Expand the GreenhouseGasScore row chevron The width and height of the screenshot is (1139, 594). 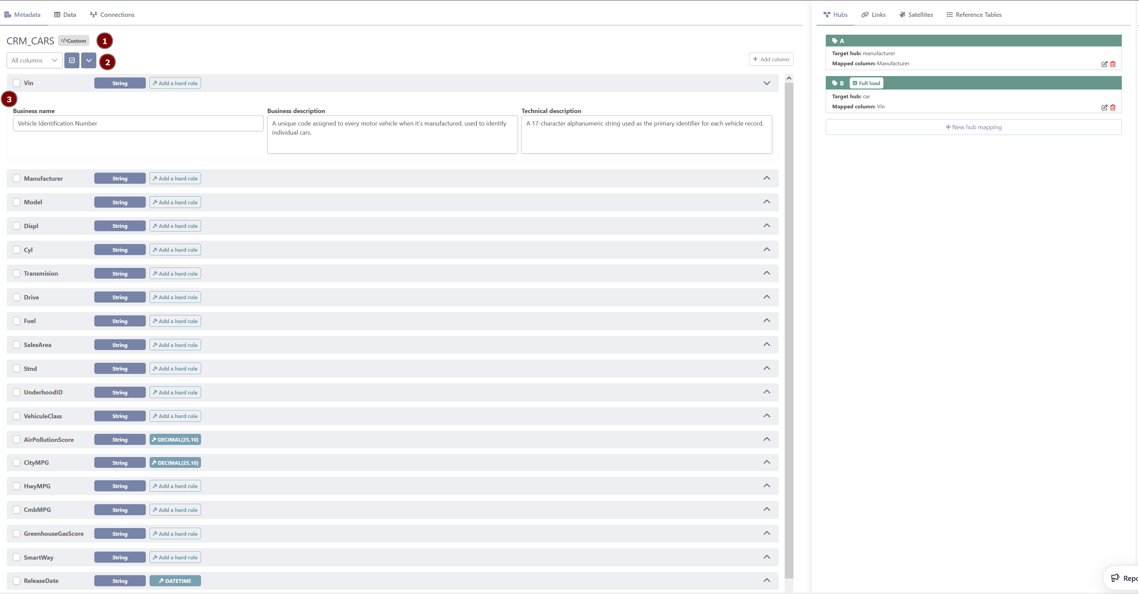coord(767,533)
